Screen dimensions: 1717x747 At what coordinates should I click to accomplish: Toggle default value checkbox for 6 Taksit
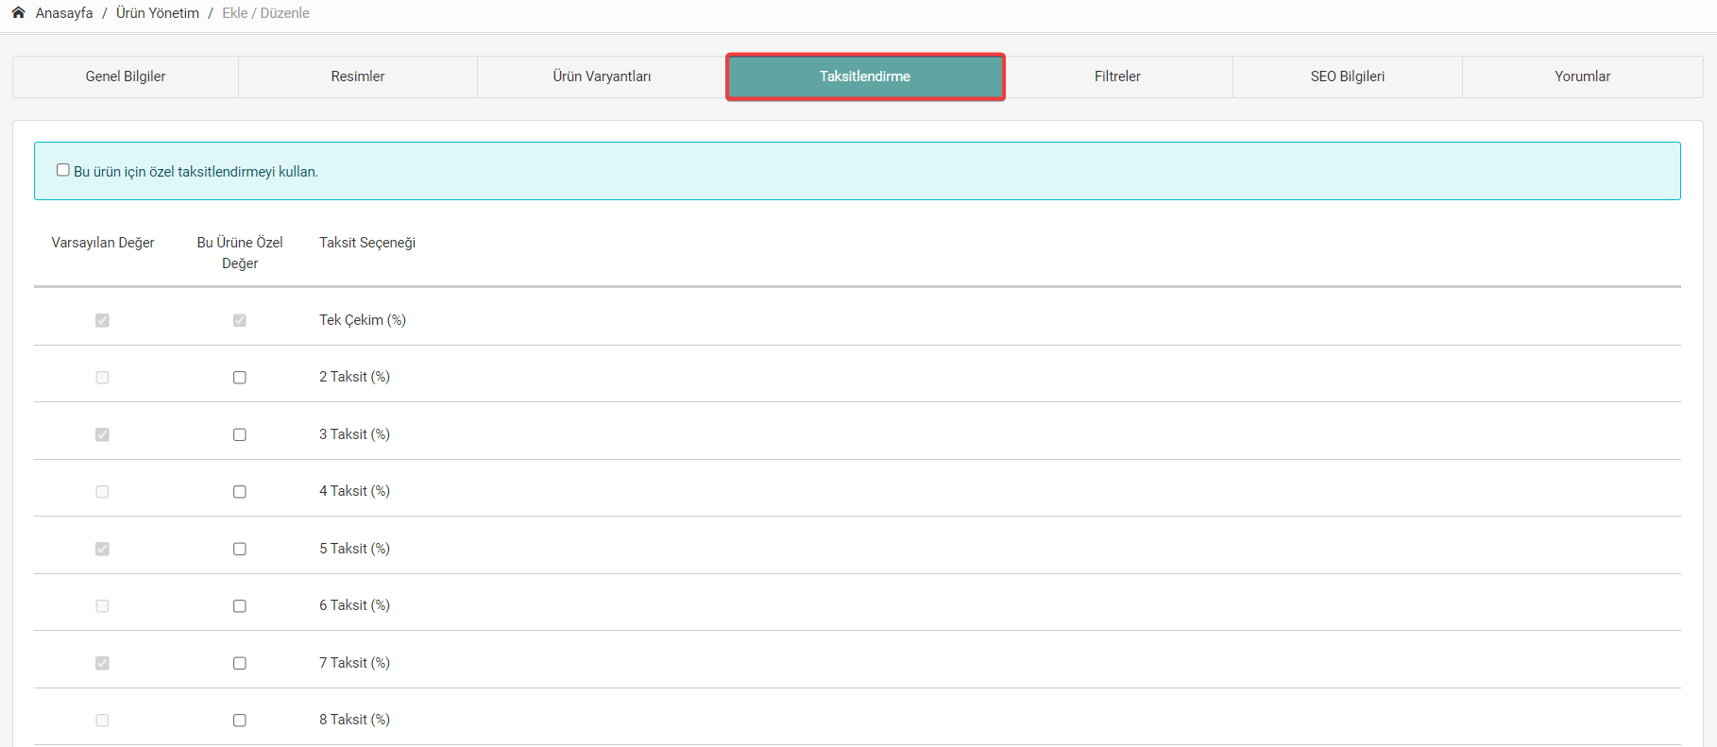coord(102,606)
